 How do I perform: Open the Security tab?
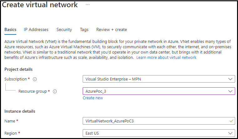coord(64,29)
